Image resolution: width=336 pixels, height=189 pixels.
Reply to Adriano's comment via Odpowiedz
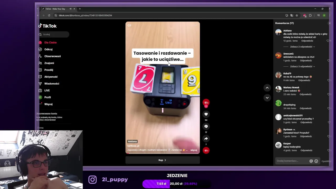click(x=307, y=41)
